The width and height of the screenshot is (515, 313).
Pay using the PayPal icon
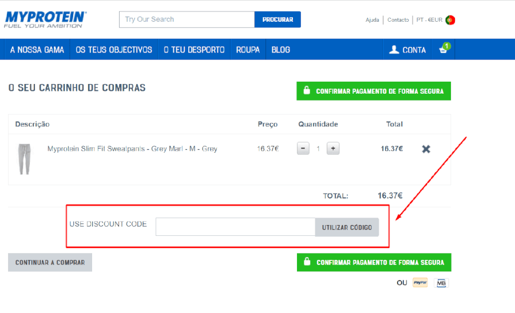pos(420,283)
